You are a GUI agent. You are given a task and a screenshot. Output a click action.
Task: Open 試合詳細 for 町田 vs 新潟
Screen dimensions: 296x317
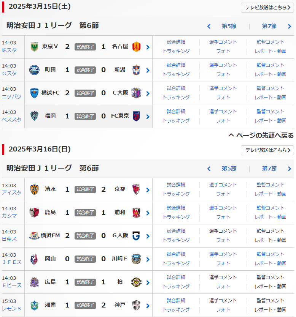176,65
